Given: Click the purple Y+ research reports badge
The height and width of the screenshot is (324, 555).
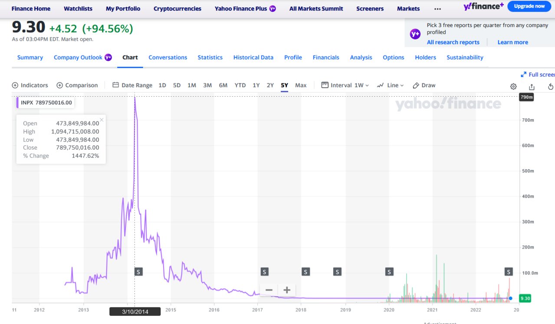Looking at the screenshot, I should tap(415, 33).
